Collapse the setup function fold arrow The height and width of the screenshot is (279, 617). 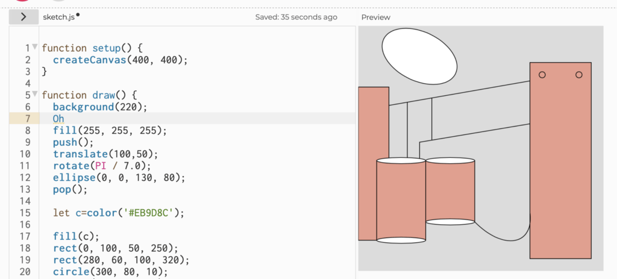coord(34,47)
